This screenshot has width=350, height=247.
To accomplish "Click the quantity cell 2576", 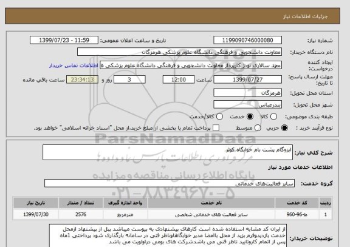I will [81, 215].
